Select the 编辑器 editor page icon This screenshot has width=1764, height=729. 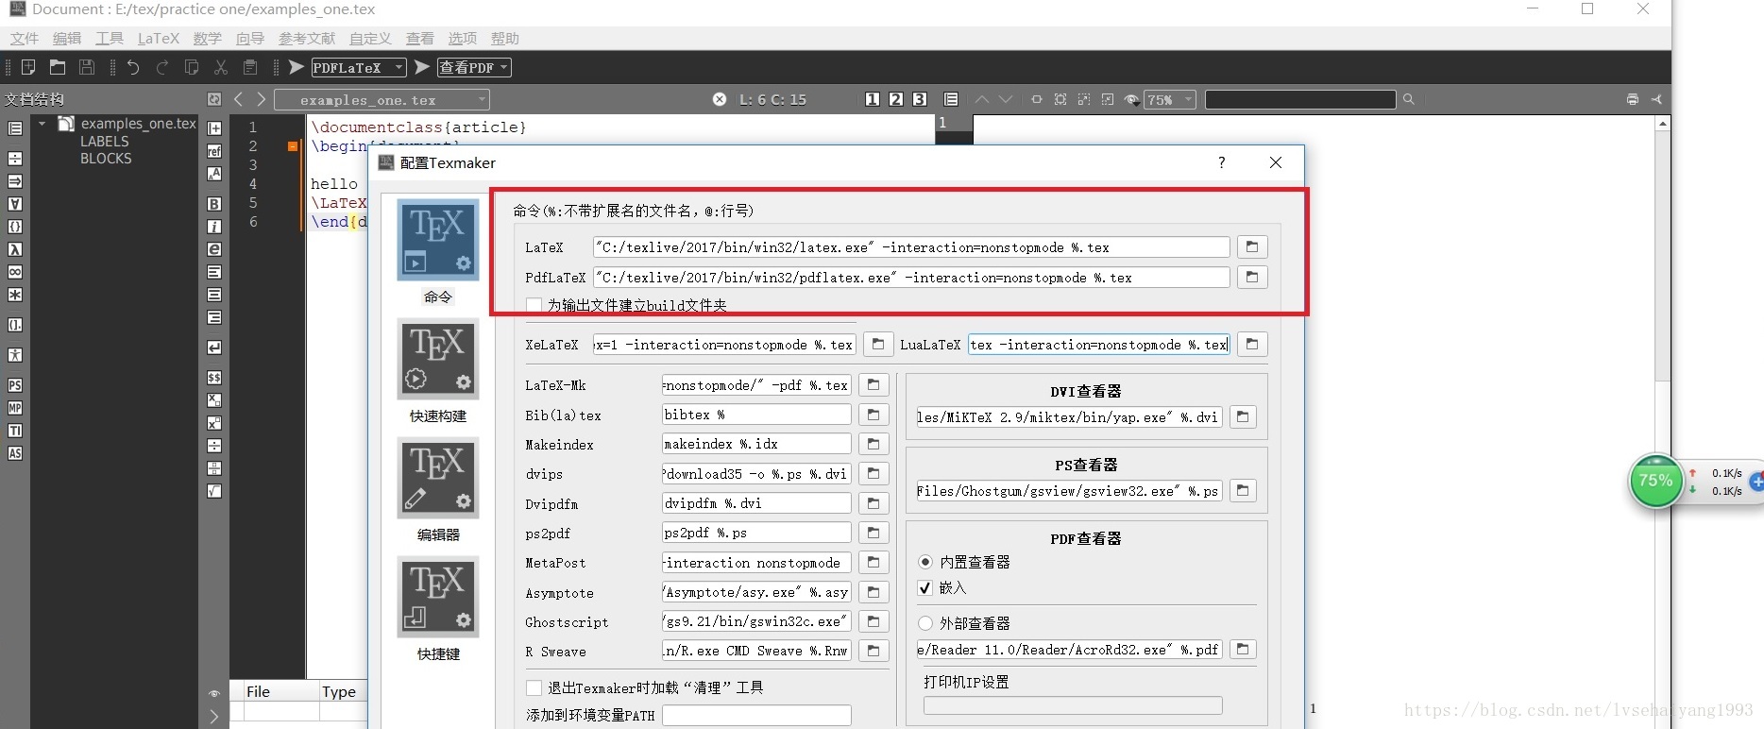[x=438, y=478]
